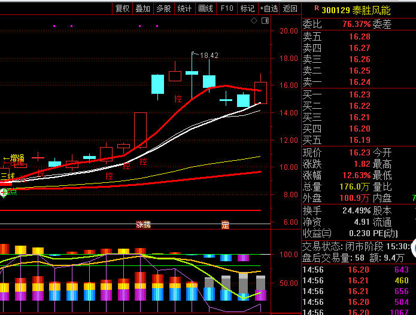Click the 返回 back button
Screen dimensions: 416x315
point(290,8)
